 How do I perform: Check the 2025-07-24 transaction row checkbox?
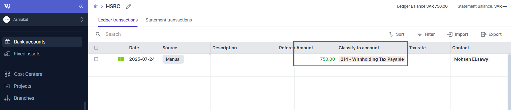[x=96, y=59]
